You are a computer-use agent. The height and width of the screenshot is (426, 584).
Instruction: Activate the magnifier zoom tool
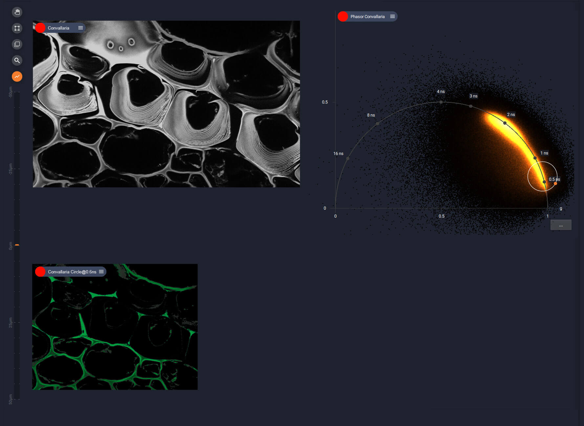tap(17, 60)
